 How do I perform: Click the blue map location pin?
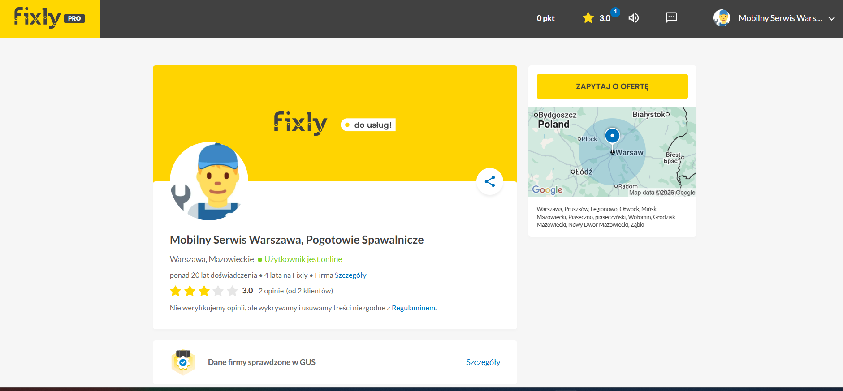(x=612, y=136)
